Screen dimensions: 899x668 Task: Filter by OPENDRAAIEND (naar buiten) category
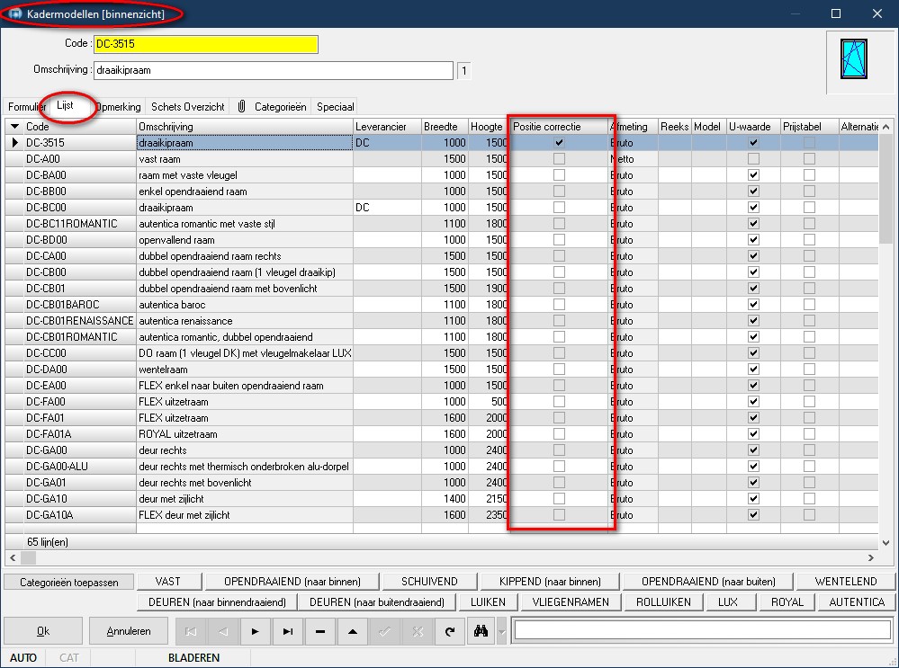point(708,582)
